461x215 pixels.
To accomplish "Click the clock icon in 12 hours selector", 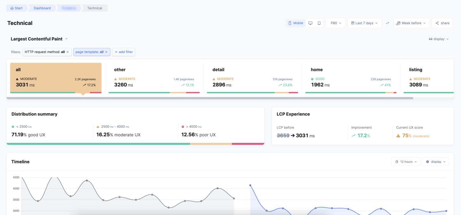I will [x=397, y=162].
